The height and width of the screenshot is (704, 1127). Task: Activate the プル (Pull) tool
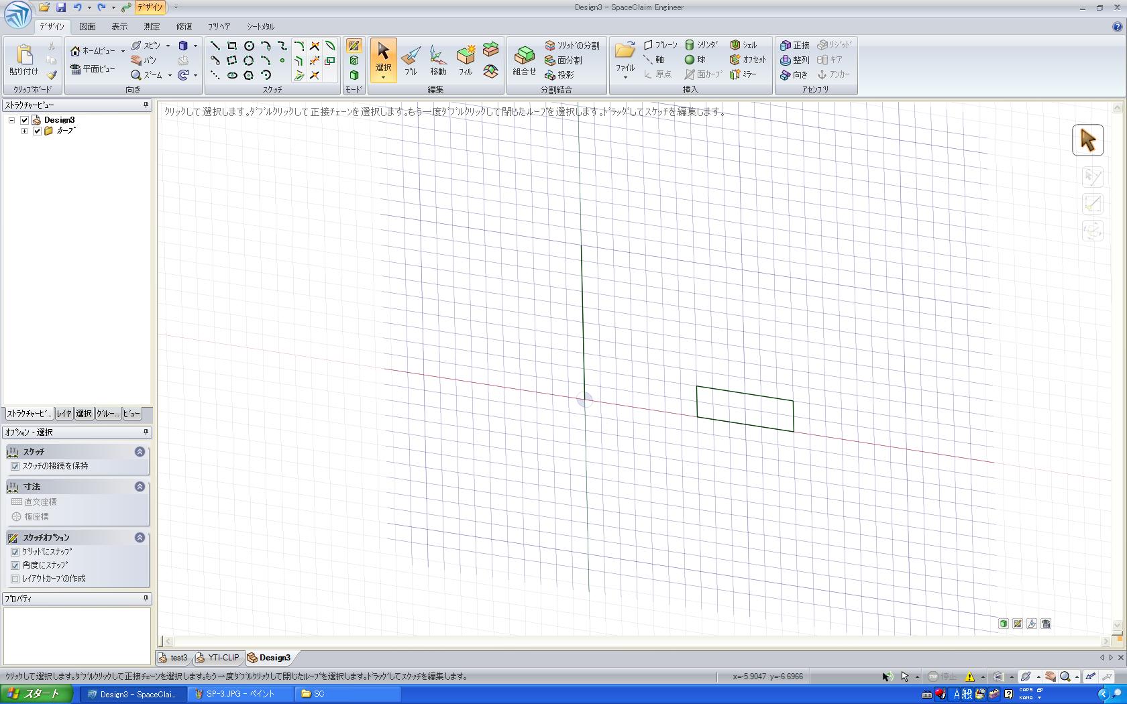coord(411,60)
